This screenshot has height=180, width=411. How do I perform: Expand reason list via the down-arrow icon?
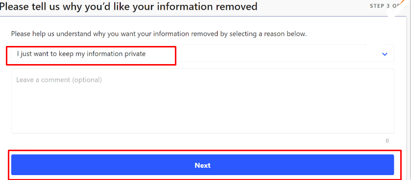(x=385, y=54)
